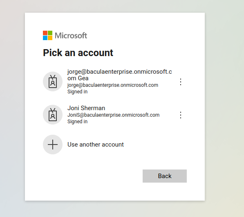Click Signed in status under jorge account
The image size is (244, 217).
pos(77,92)
